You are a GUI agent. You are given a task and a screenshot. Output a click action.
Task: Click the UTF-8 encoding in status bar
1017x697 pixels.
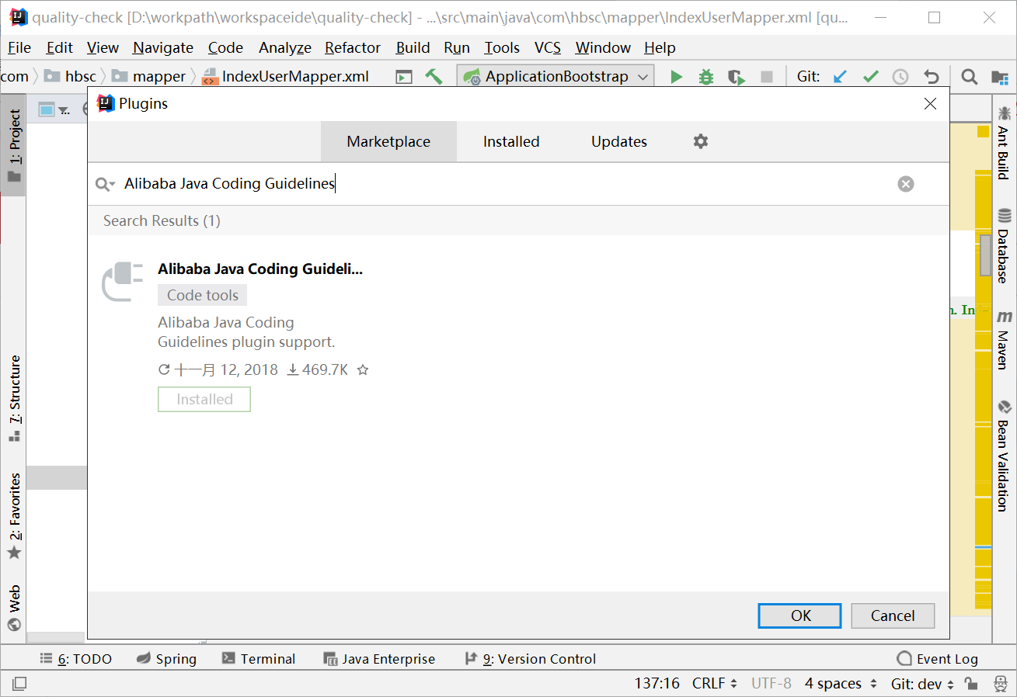click(x=771, y=684)
